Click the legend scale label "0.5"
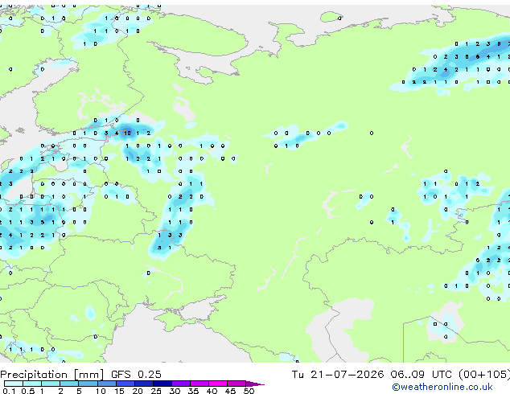 28,391
